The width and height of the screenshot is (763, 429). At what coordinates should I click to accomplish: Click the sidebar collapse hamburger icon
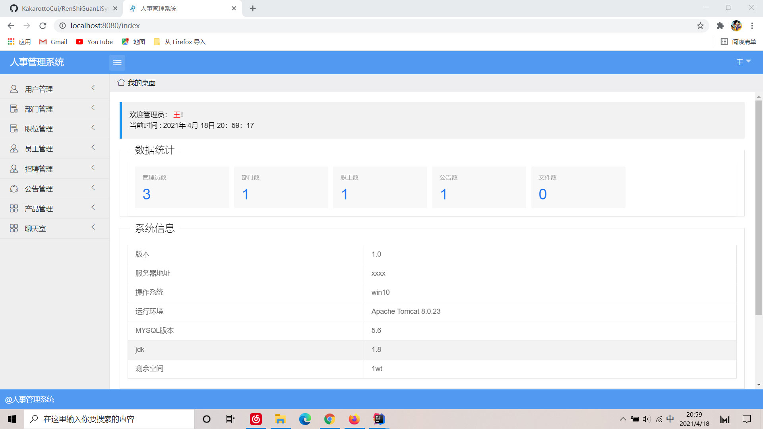(x=117, y=62)
